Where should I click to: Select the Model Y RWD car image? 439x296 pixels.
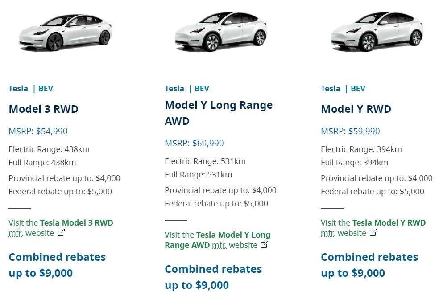[377, 32]
